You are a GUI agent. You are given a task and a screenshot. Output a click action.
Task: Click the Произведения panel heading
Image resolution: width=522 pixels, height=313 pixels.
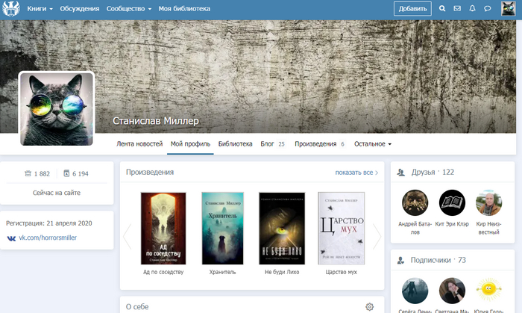[x=150, y=173]
